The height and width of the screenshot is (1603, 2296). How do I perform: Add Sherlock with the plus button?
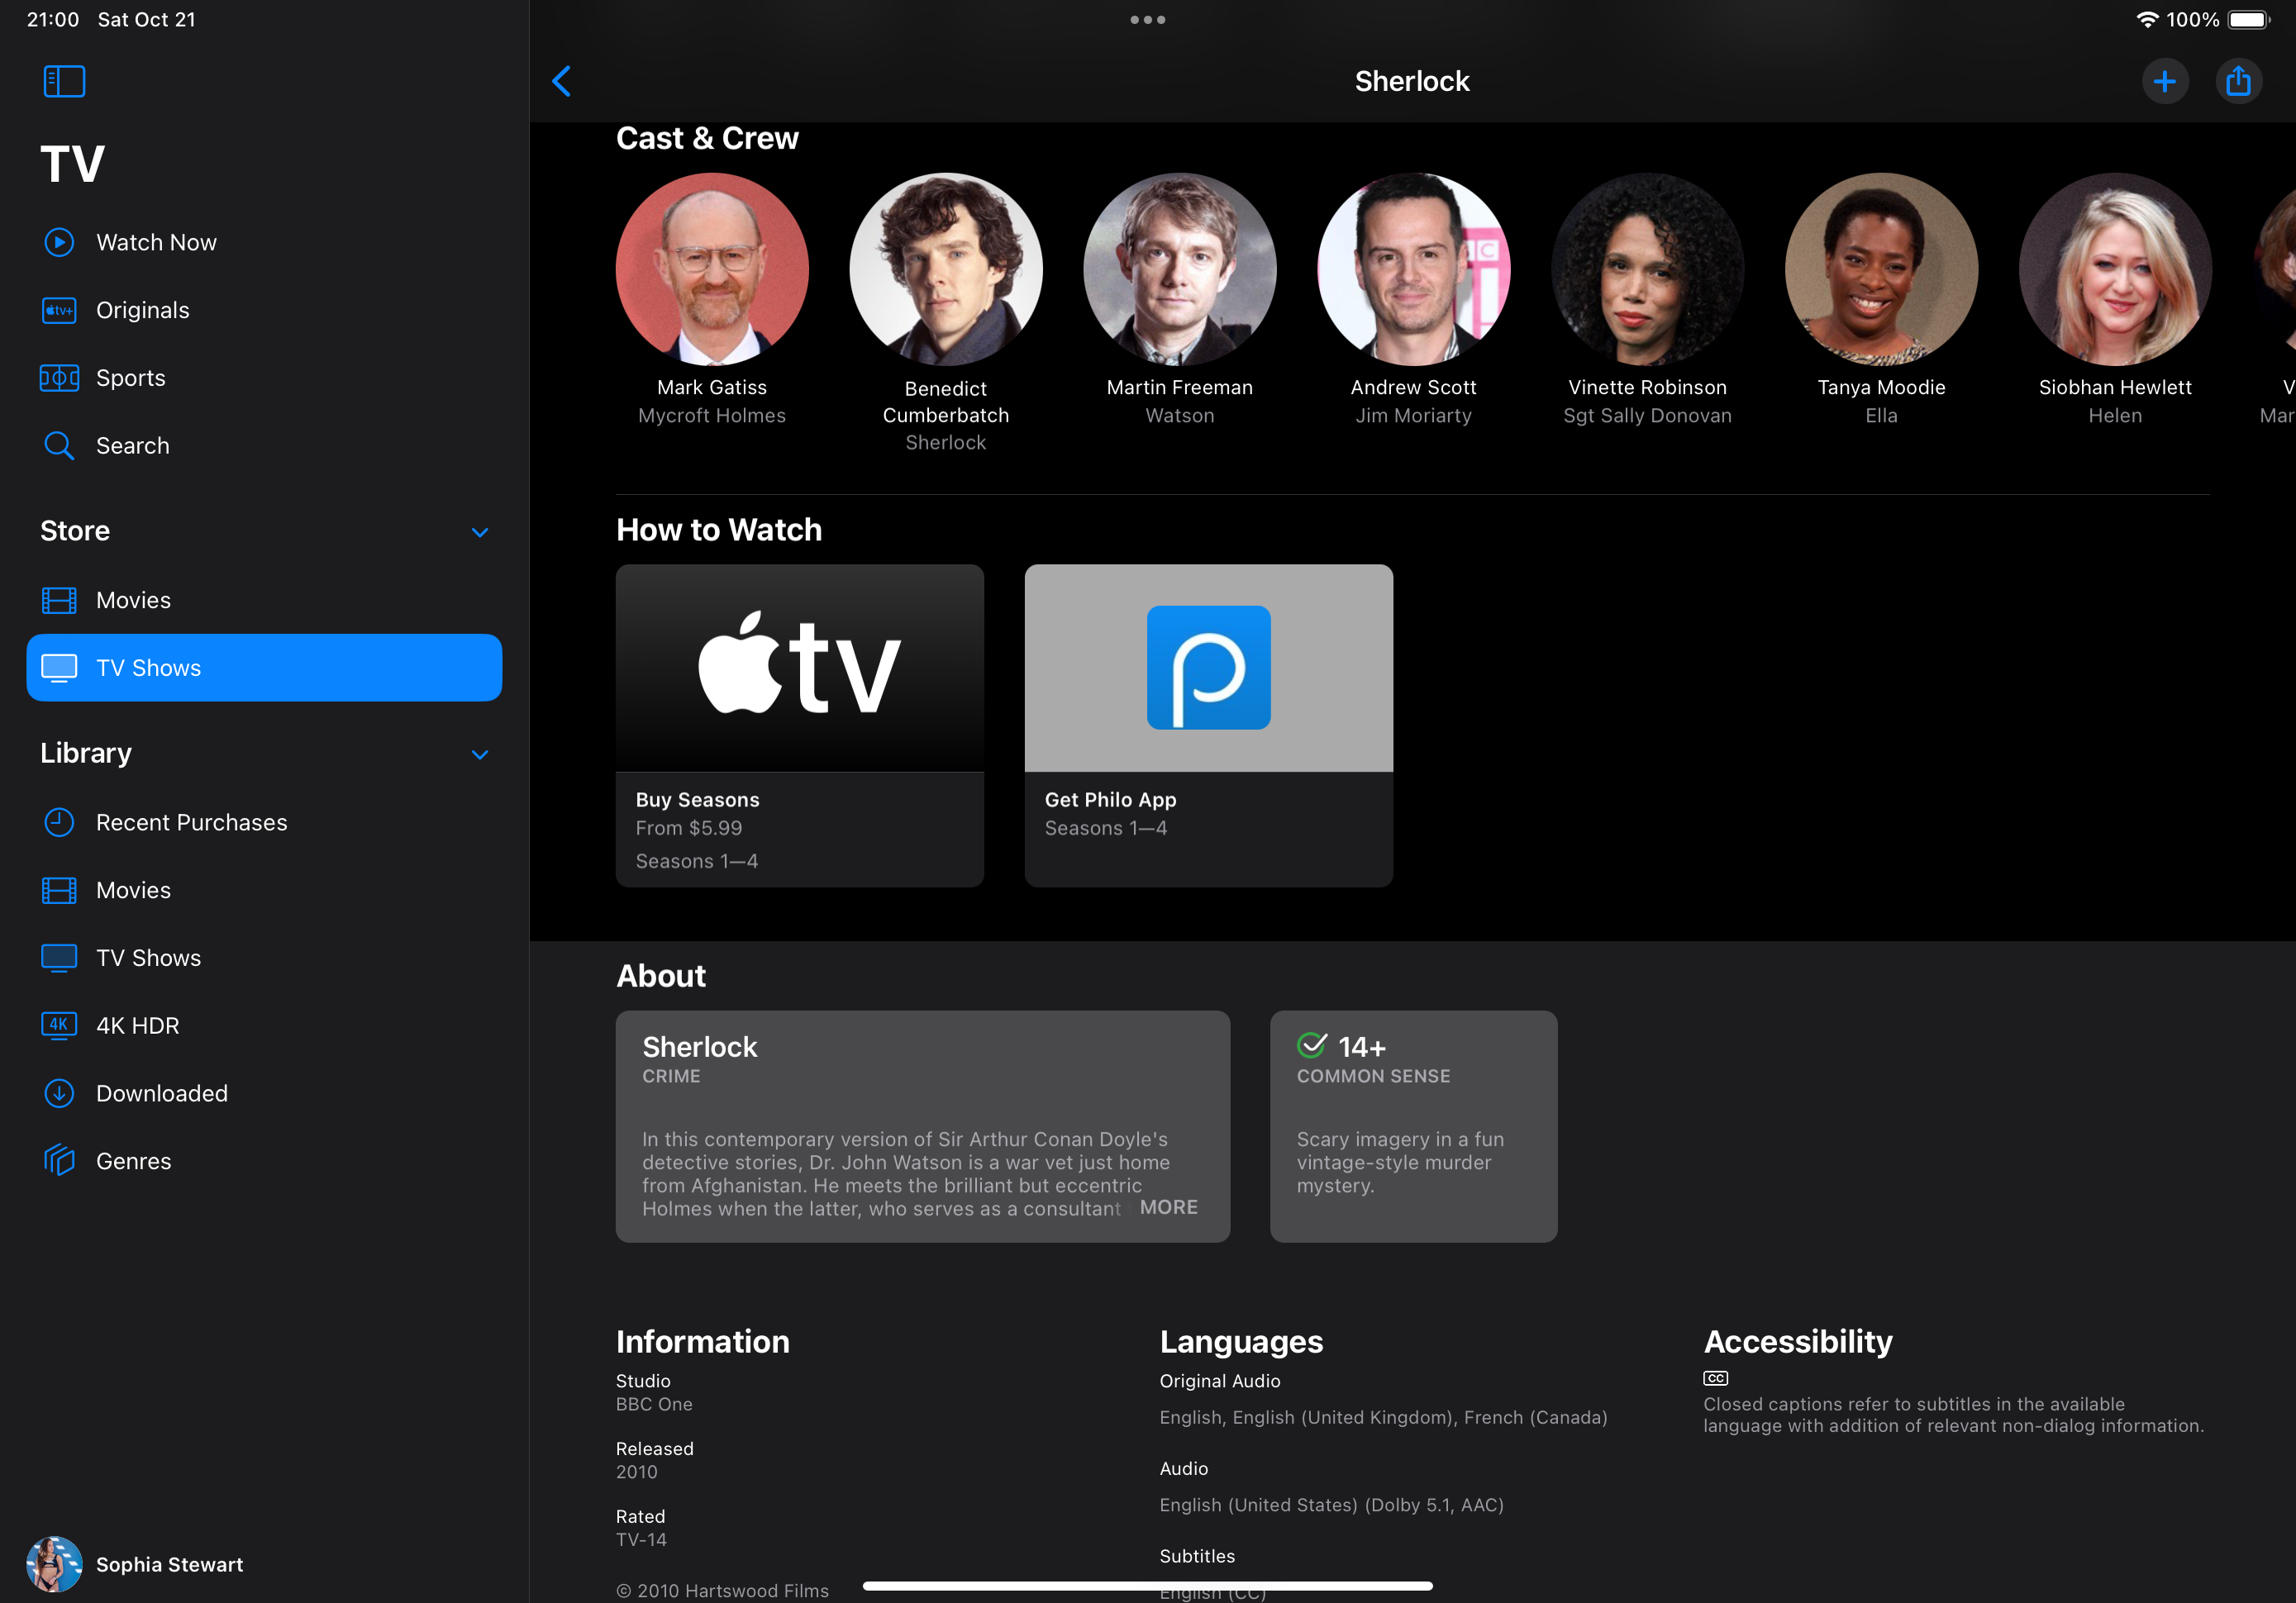2165,81
